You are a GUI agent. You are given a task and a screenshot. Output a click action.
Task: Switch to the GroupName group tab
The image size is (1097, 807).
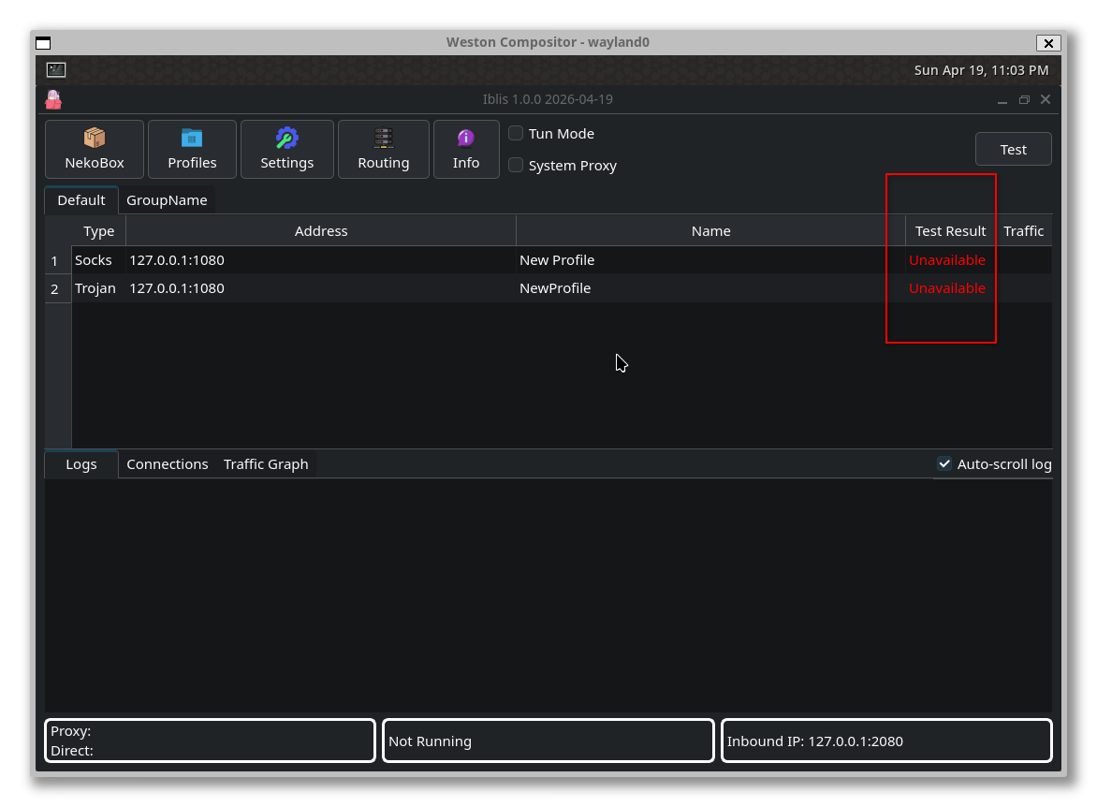[x=167, y=200]
